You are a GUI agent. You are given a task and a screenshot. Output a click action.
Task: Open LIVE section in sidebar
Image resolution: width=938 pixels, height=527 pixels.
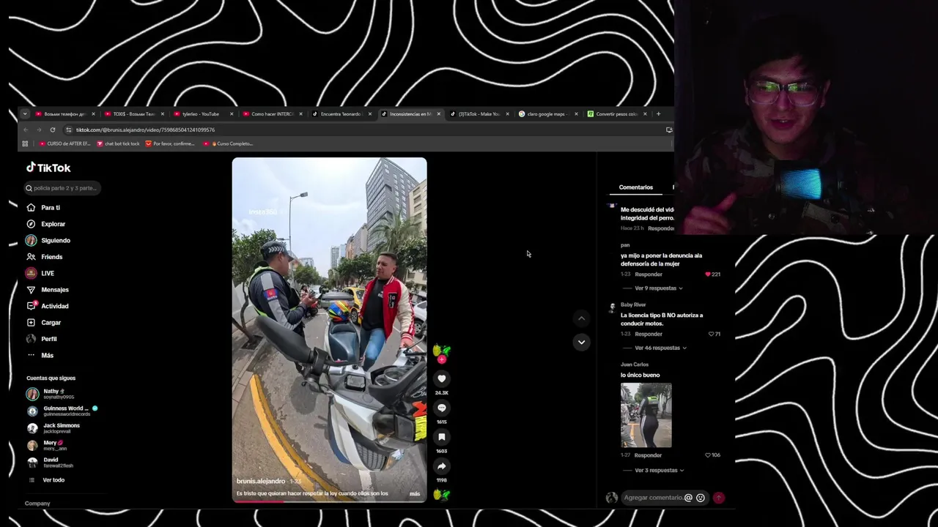click(x=40, y=273)
